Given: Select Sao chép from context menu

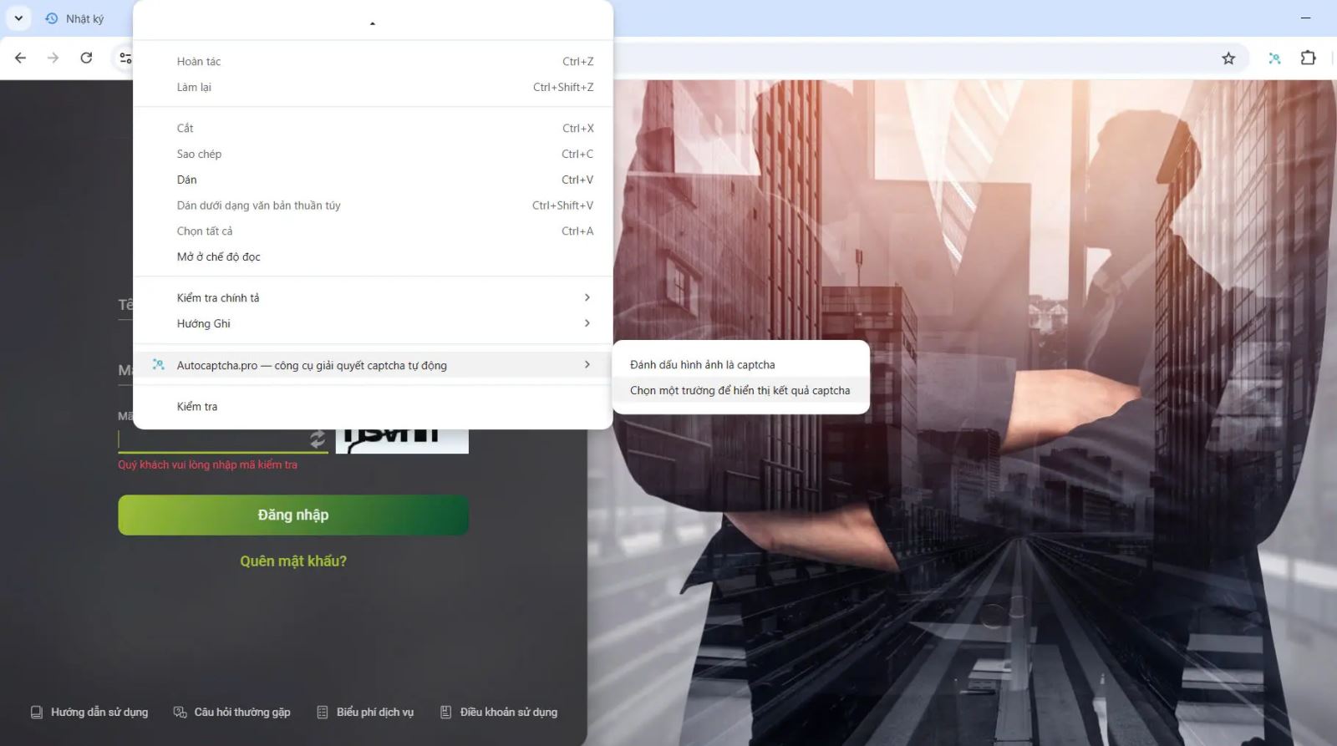Looking at the screenshot, I should [199, 154].
